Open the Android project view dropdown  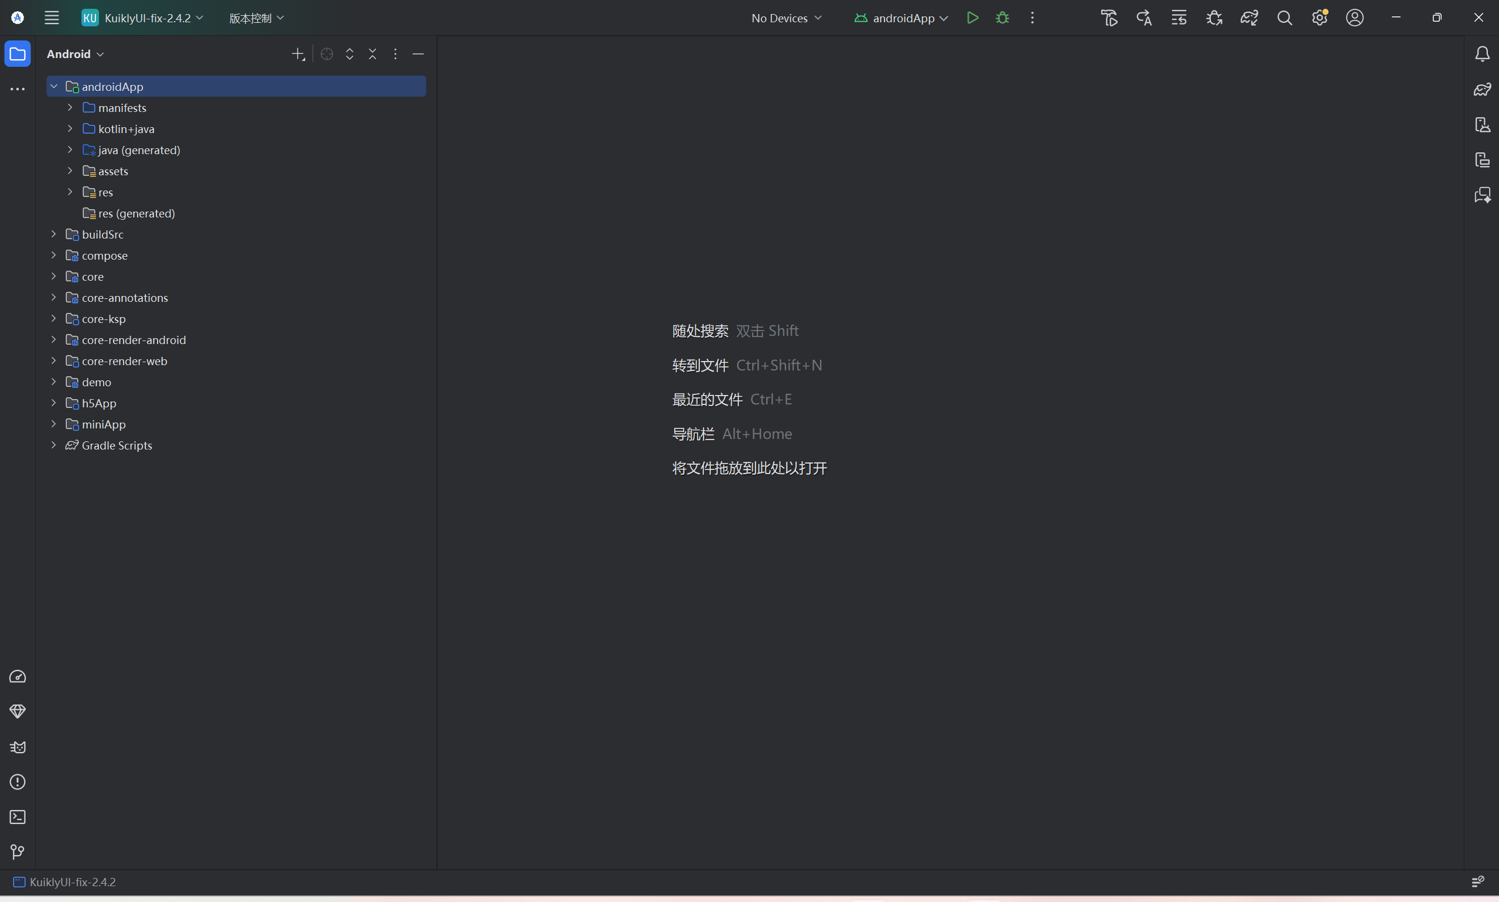coord(76,54)
